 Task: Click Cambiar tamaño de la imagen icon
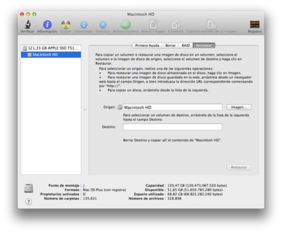click(211, 24)
